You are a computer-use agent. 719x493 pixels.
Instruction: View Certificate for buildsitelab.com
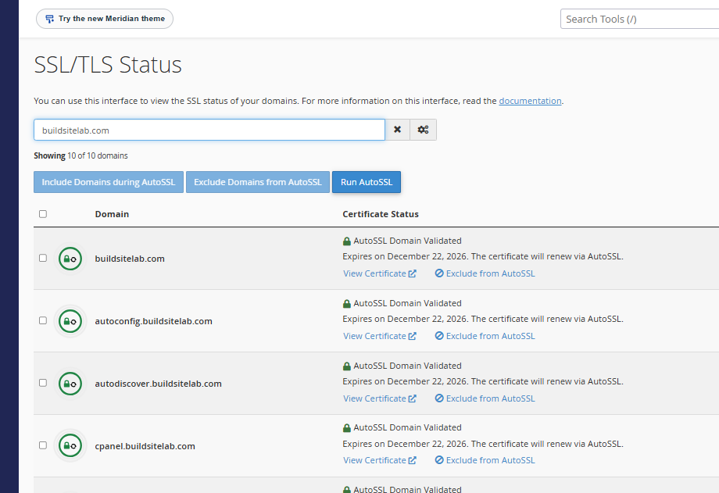point(380,273)
